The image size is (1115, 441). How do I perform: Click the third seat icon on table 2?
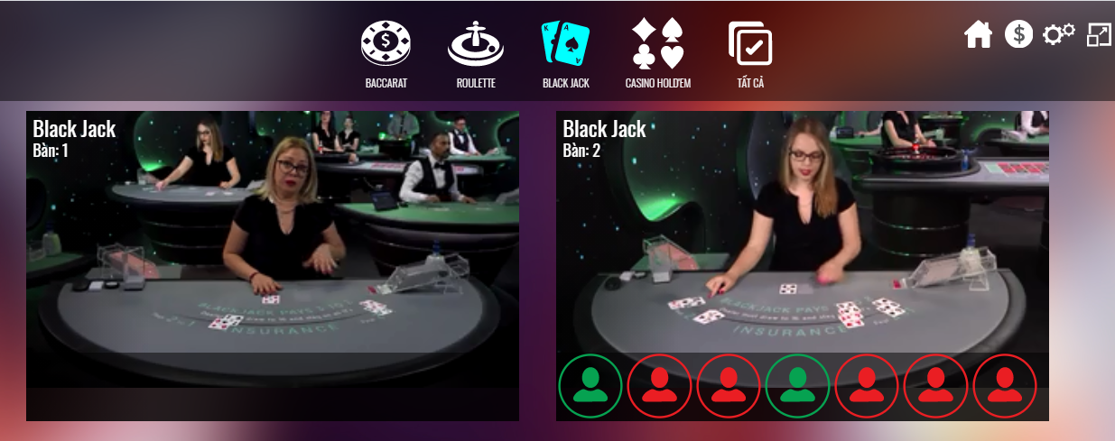pyautogui.click(x=729, y=386)
